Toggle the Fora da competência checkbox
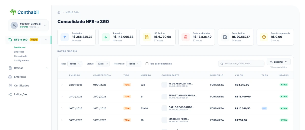305x130 pixels. click(147, 64)
